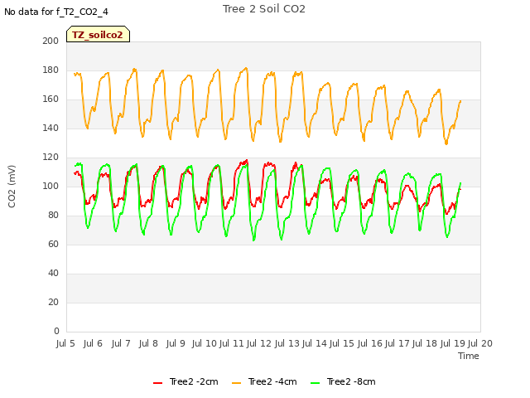The width and height of the screenshot is (530, 398).
Task: Click the red Tree2 -2cm legend swatch
Action: (x=158, y=383)
